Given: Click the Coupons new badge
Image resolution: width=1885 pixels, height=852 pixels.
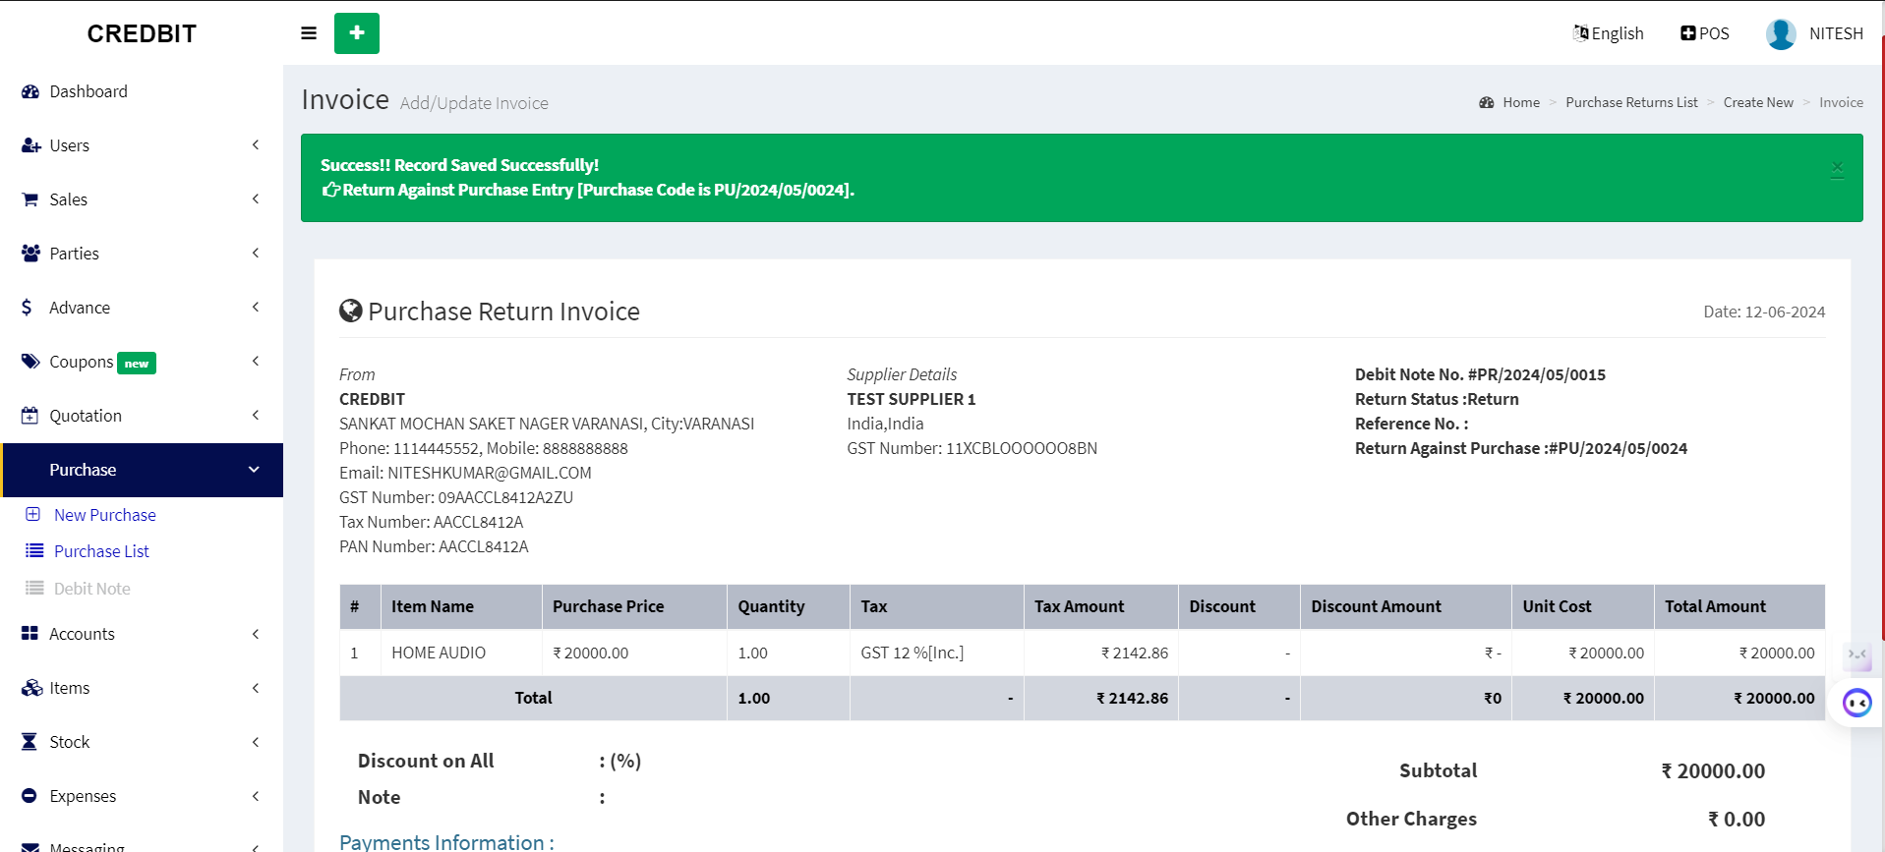Looking at the screenshot, I should [137, 364].
